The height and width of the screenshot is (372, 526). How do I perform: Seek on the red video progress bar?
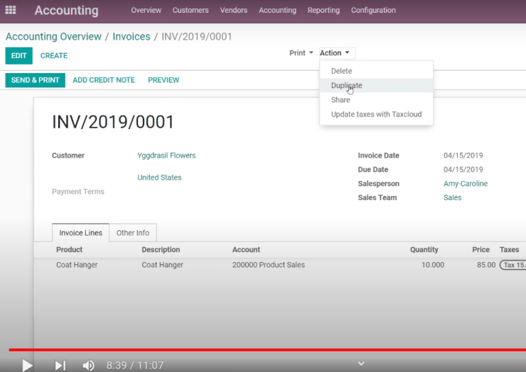[x=267, y=350]
